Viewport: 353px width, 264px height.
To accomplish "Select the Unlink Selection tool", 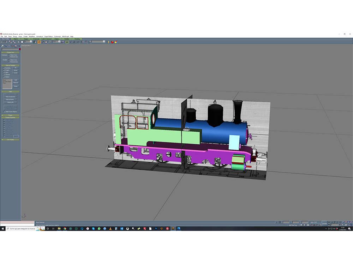I will (14, 42).
